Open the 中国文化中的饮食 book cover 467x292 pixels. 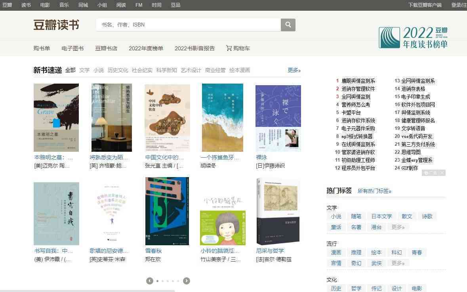[168, 118]
